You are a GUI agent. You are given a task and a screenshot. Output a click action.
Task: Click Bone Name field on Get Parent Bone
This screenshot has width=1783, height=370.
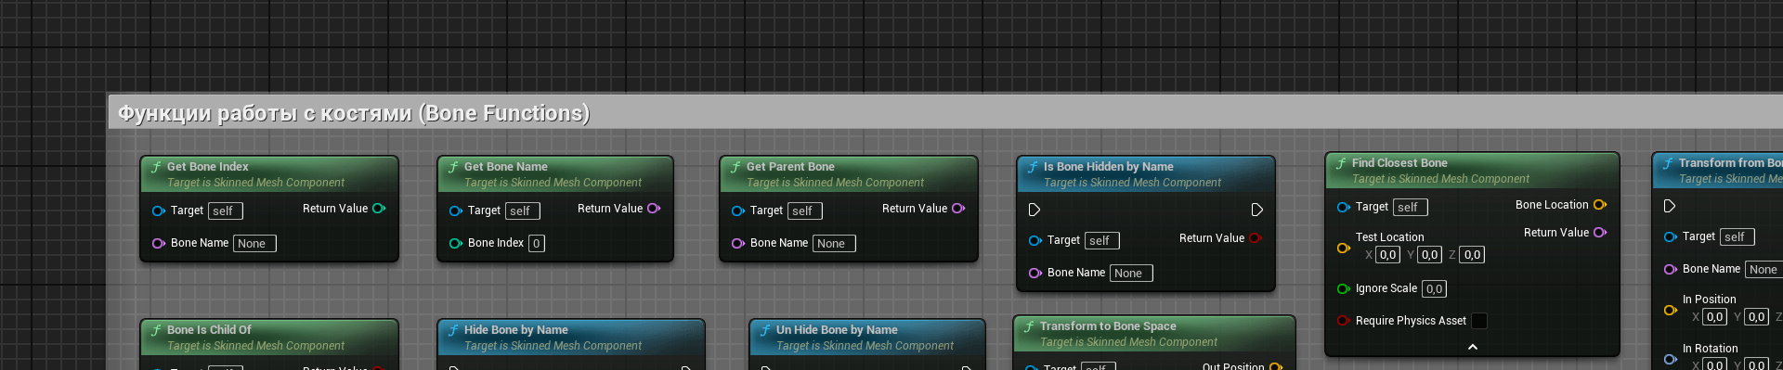click(x=834, y=244)
